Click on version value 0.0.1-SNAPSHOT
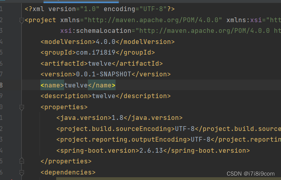The height and width of the screenshot is (180, 281). [x=104, y=74]
